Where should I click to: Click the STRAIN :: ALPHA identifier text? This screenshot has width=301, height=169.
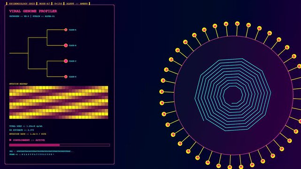44,16
